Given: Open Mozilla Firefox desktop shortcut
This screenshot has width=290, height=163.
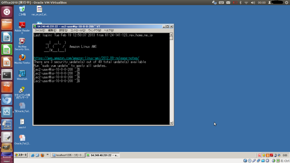Looking at the screenshot, I should 22,59.
